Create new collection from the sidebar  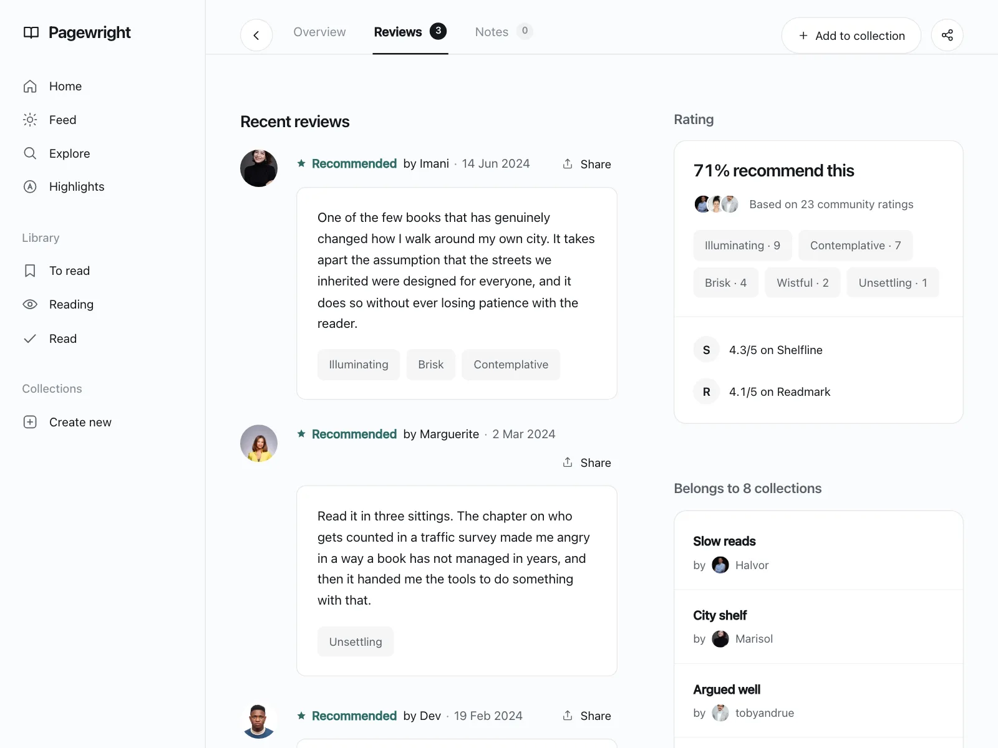(x=67, y=422)
